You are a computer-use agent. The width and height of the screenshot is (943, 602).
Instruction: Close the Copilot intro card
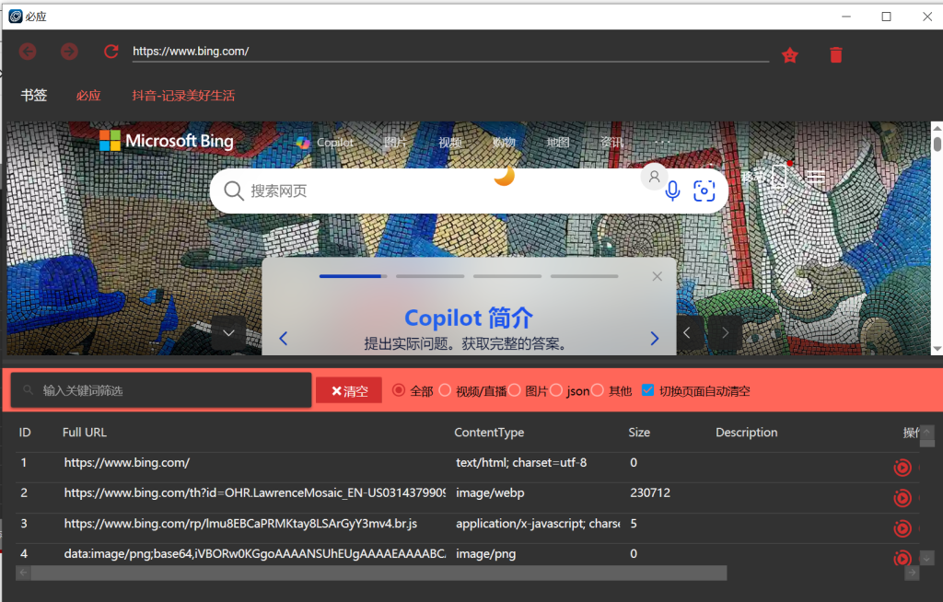click(x=658, y=276)
